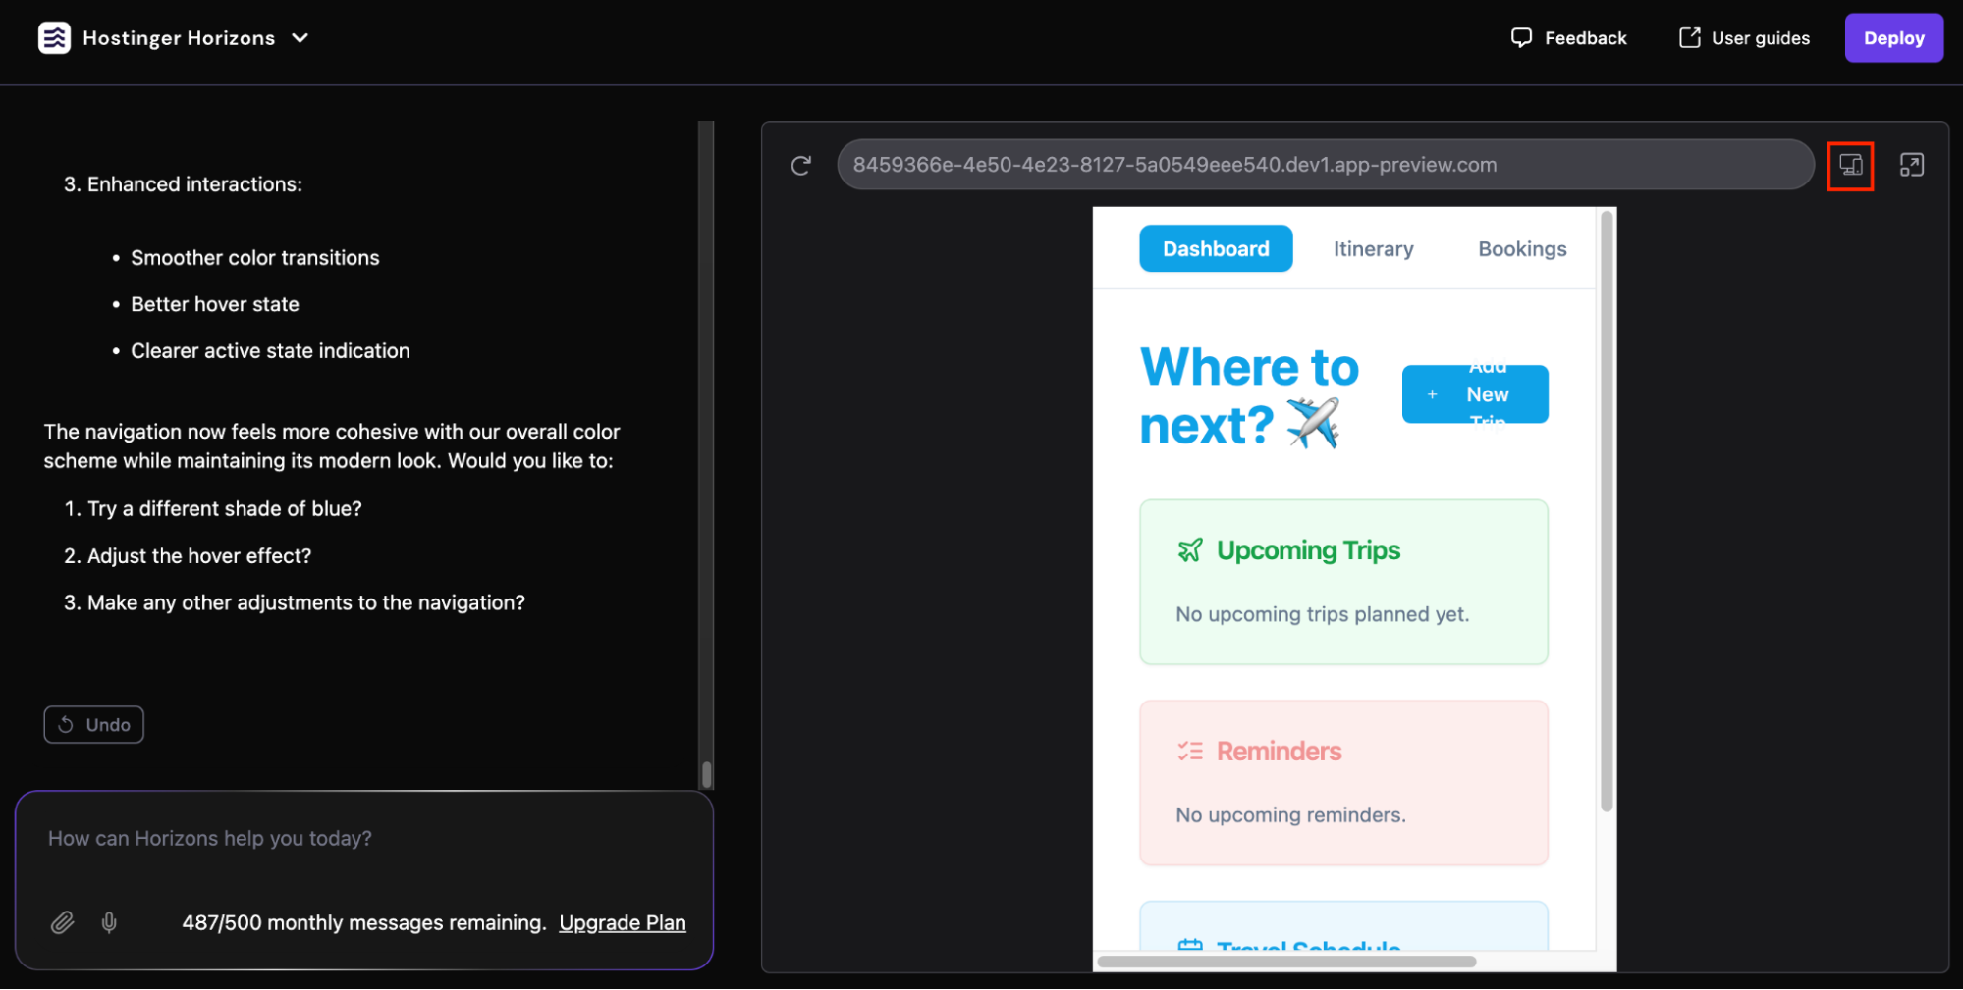Click the Hostinger Horizons wave logo icon
Image resolution: width=1963 pixels, height=990 pixels.
click(55, 37)
